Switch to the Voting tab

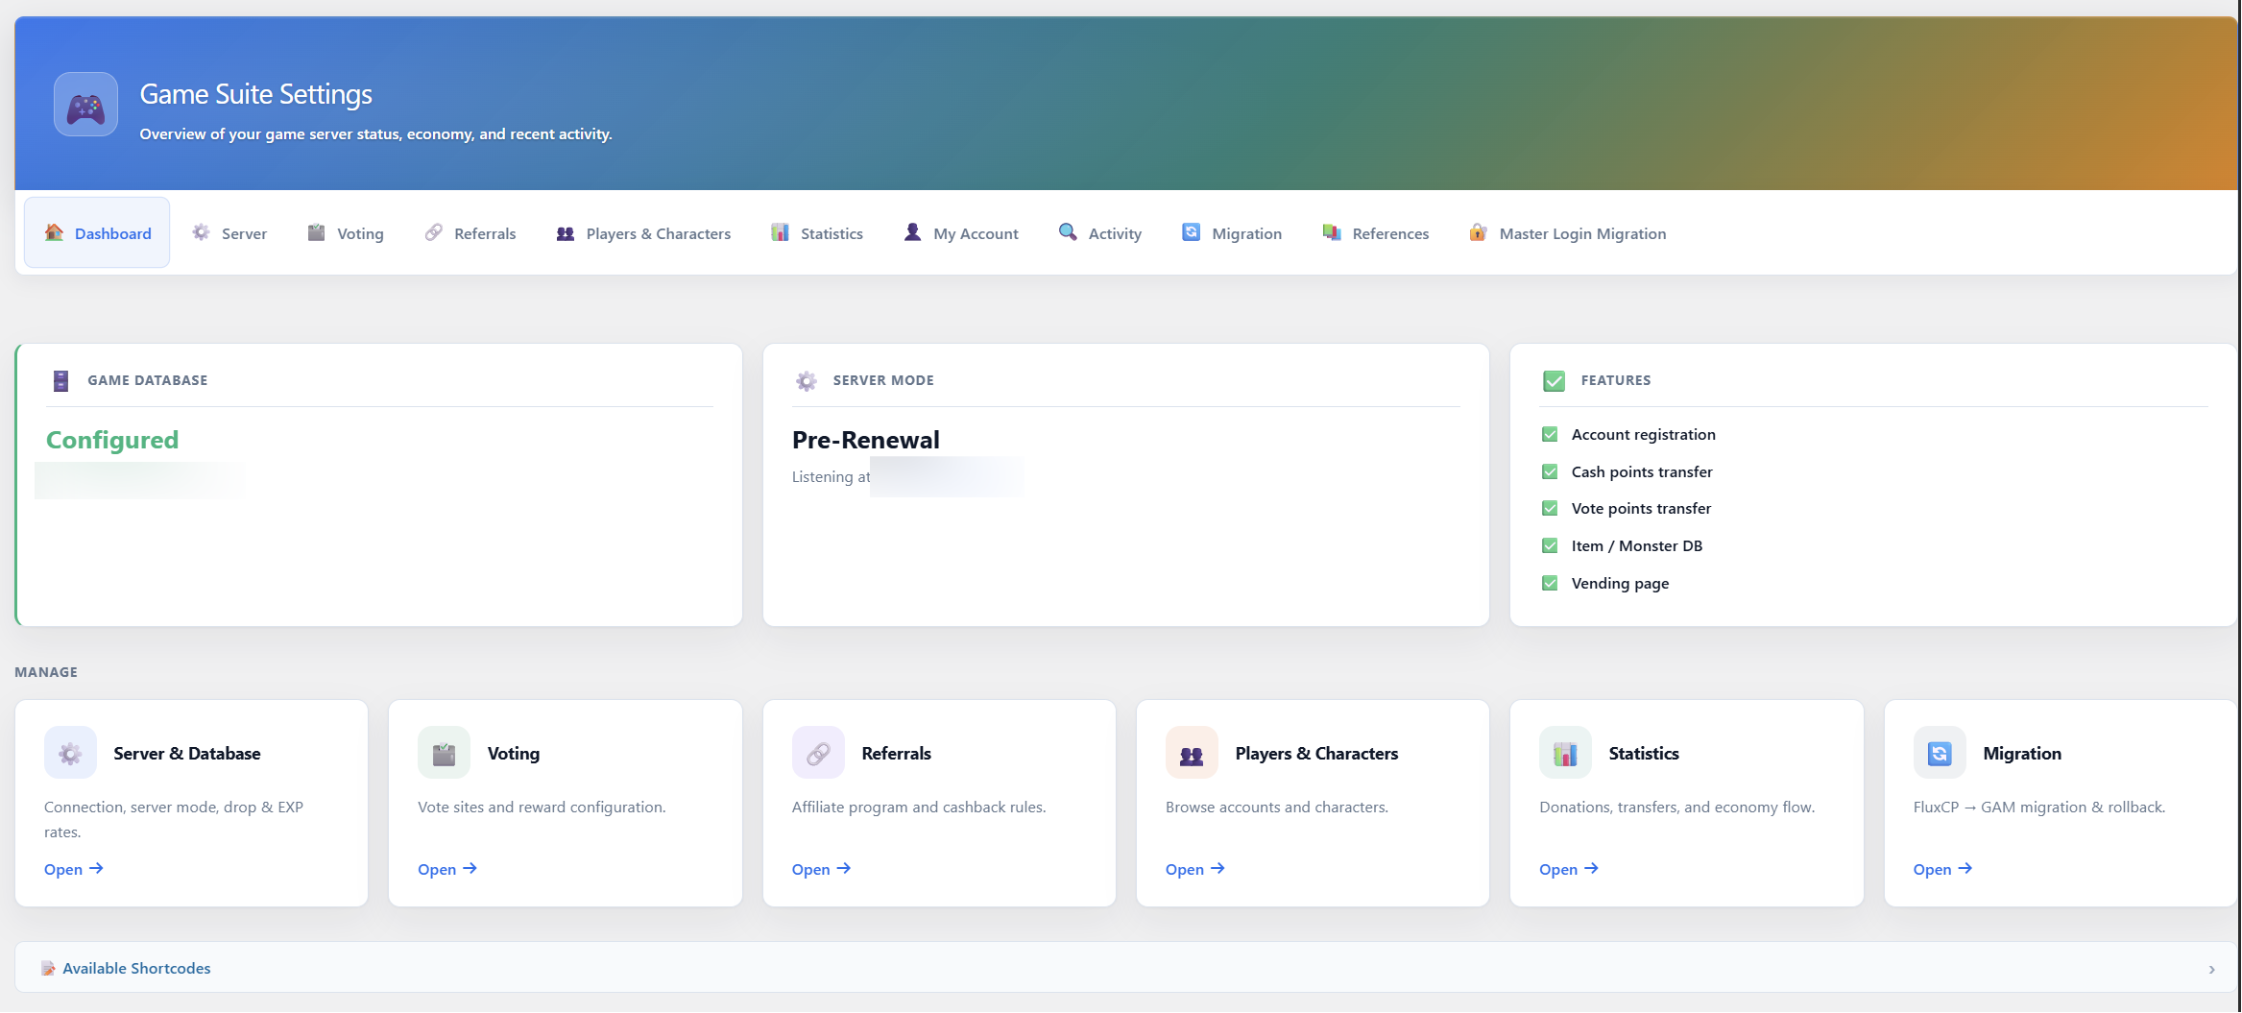tap(345, 232)
